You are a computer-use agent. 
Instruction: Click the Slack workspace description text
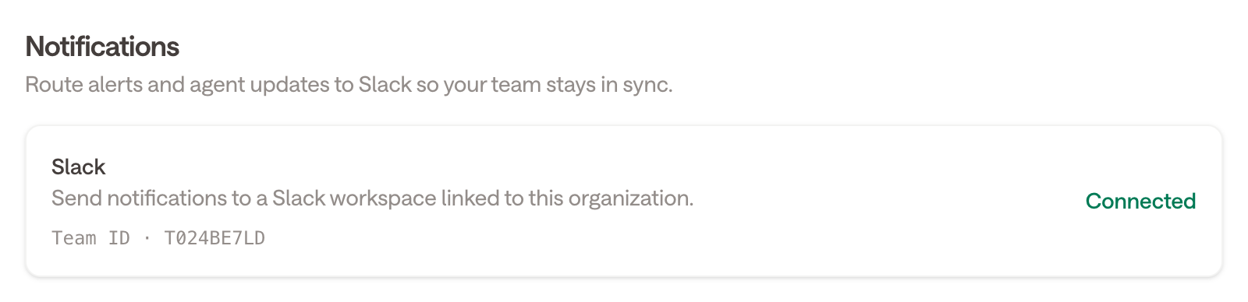tap(372, 198)
